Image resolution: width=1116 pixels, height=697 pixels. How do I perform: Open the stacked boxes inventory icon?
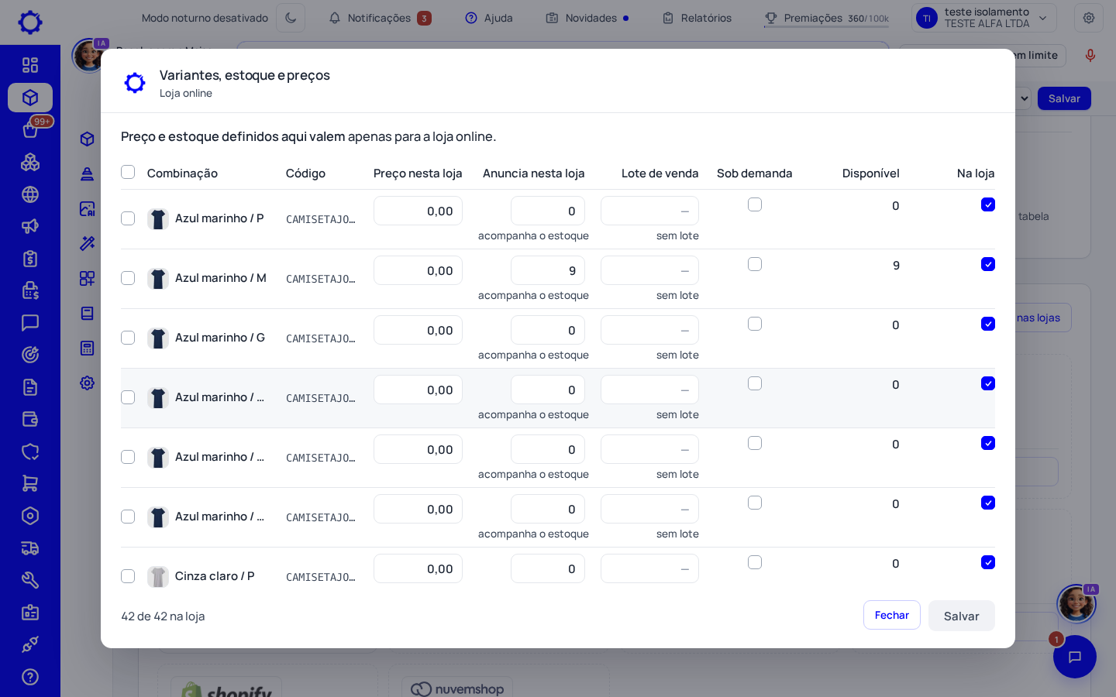pos(30,162)
